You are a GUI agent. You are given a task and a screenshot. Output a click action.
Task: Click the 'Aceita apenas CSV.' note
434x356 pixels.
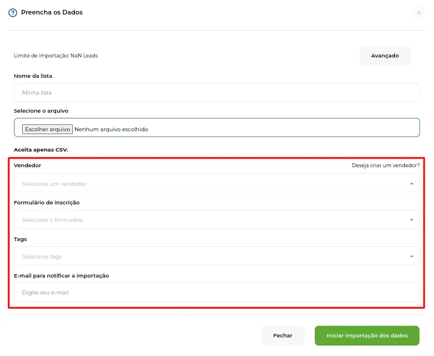(41, 150)
